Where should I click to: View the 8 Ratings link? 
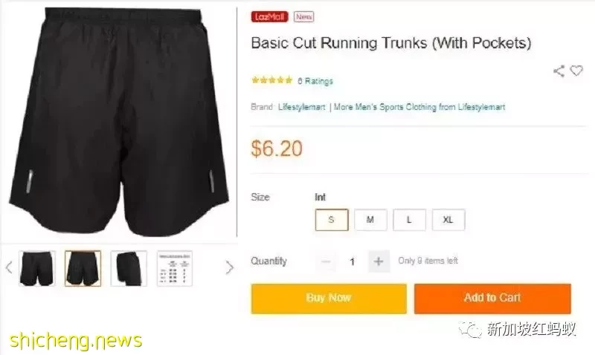tap(315, 81)
